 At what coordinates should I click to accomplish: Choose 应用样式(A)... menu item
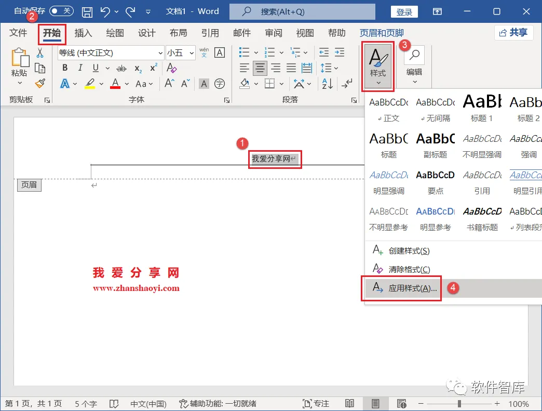(x=453, y=288)
